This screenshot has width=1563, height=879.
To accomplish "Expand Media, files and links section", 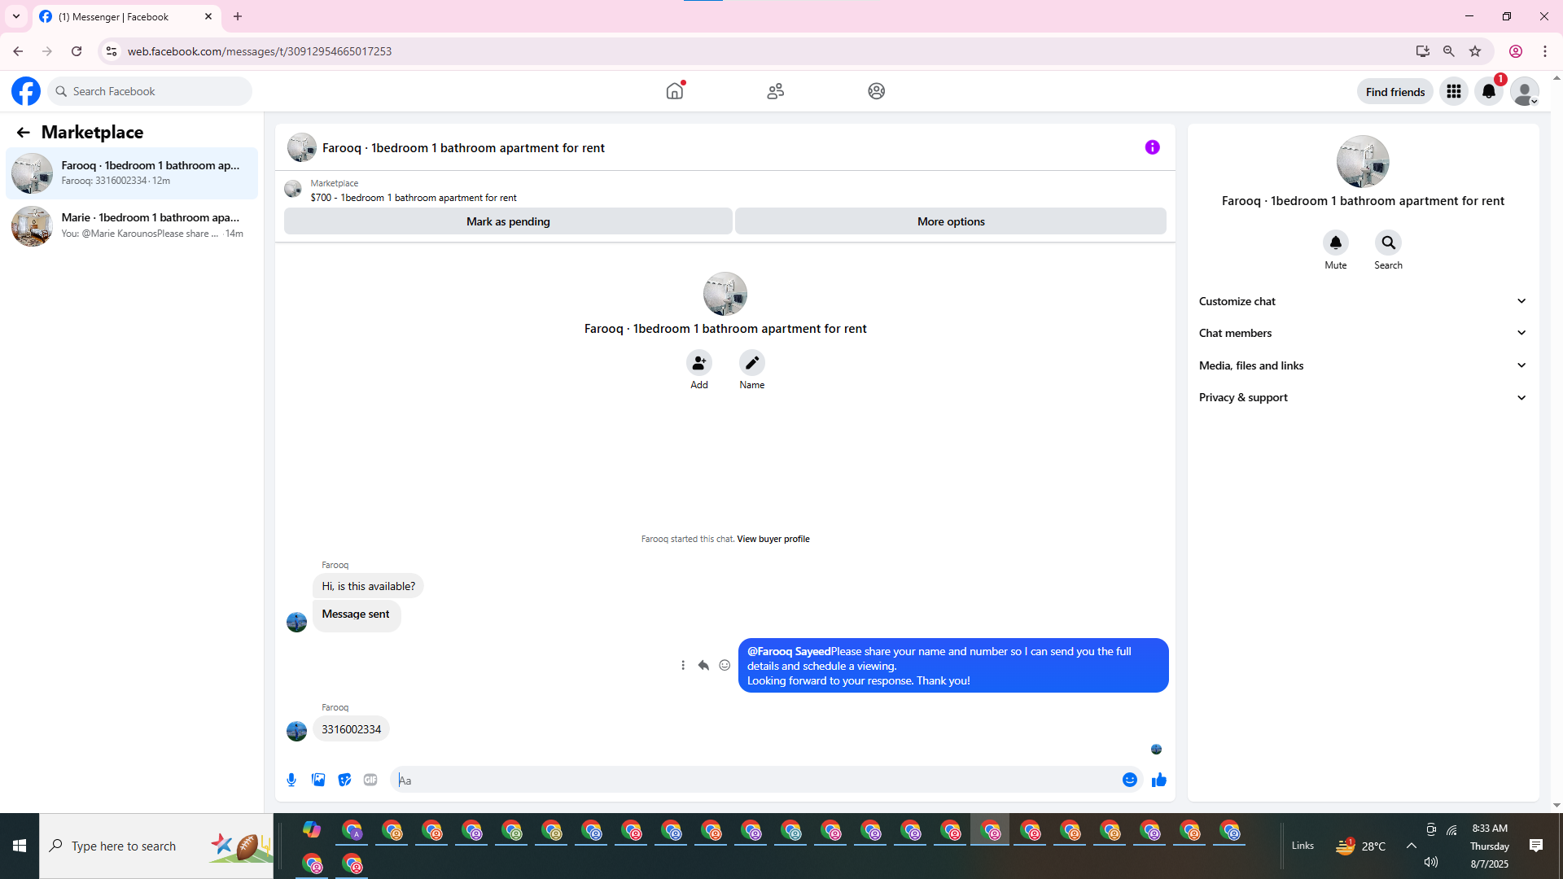I will click(x=1363, y=365).
